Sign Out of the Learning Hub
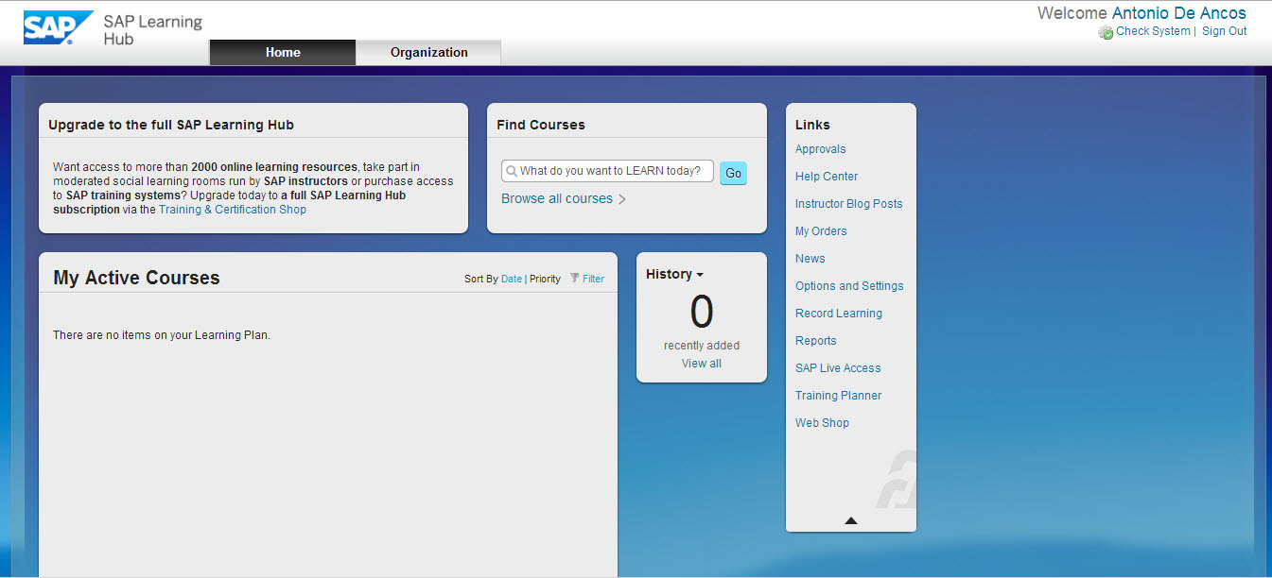The image size is (1272, 578). click(x=1225, y=31)
